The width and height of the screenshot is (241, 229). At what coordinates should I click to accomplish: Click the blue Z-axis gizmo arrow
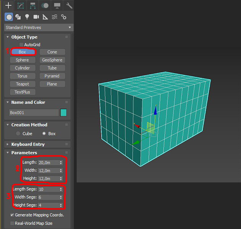tap(155, 110)
